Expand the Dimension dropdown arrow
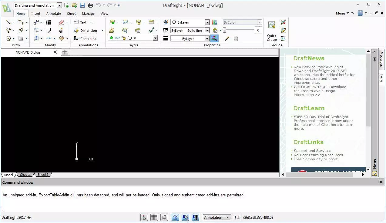The height and width of the screenshot is (223, 386). (x=102, y=31)
